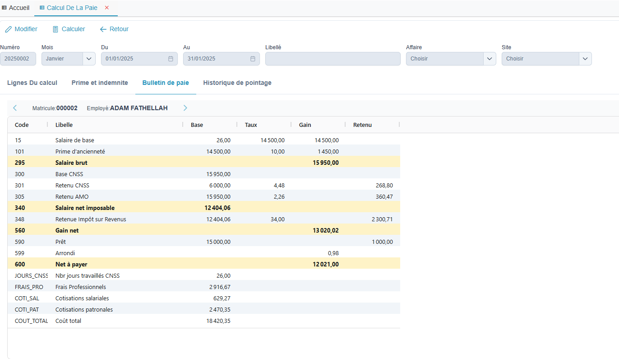Click the Libelle column header
Image resolution: width=619 pixels, height=359 pixels.
tap(64, 125)
